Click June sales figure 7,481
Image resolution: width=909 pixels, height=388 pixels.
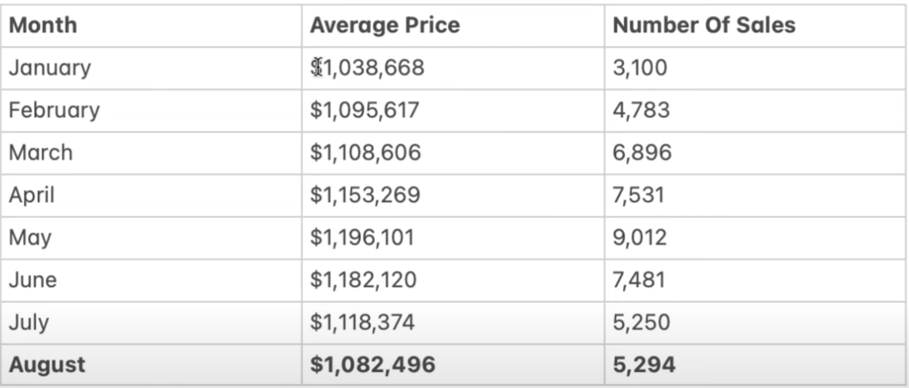pos(639,280)
